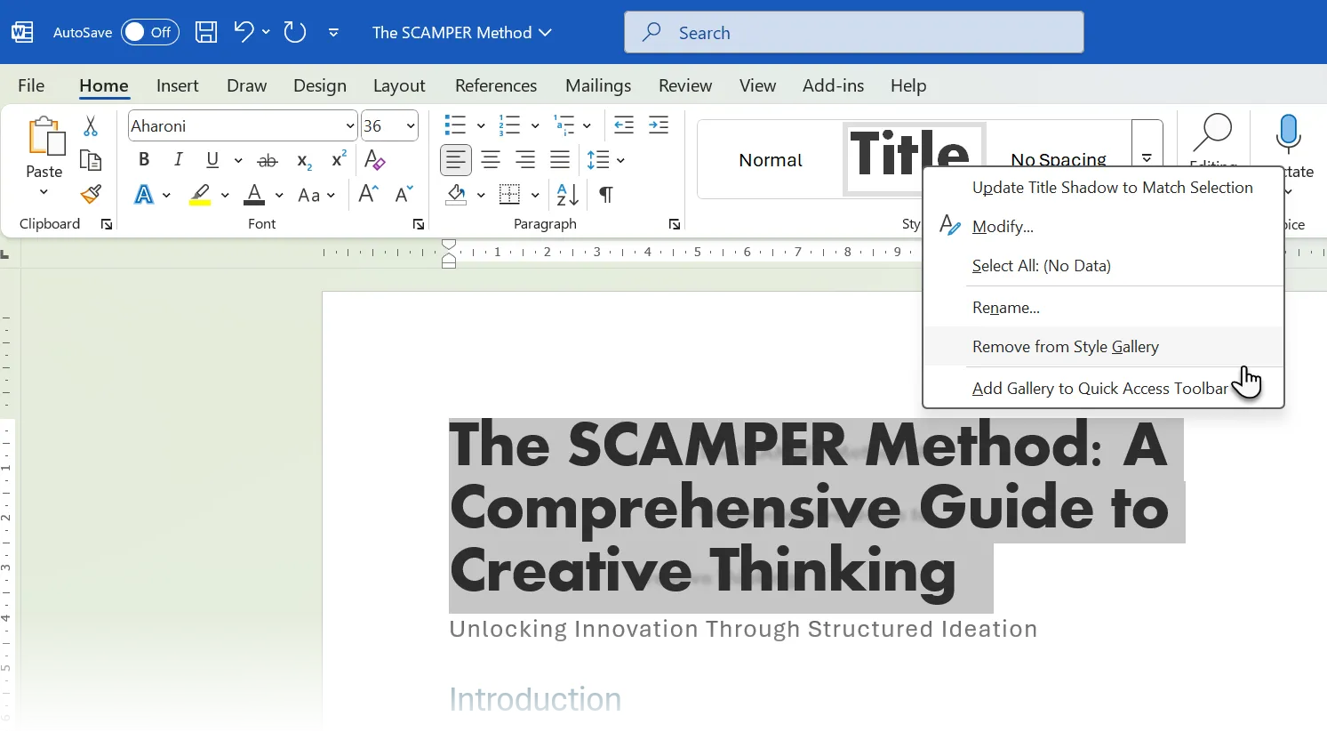
Task: Apply Strikethrough formatting
Action: point(267,161)
